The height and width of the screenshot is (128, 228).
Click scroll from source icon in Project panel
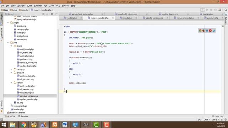(43, 14)
